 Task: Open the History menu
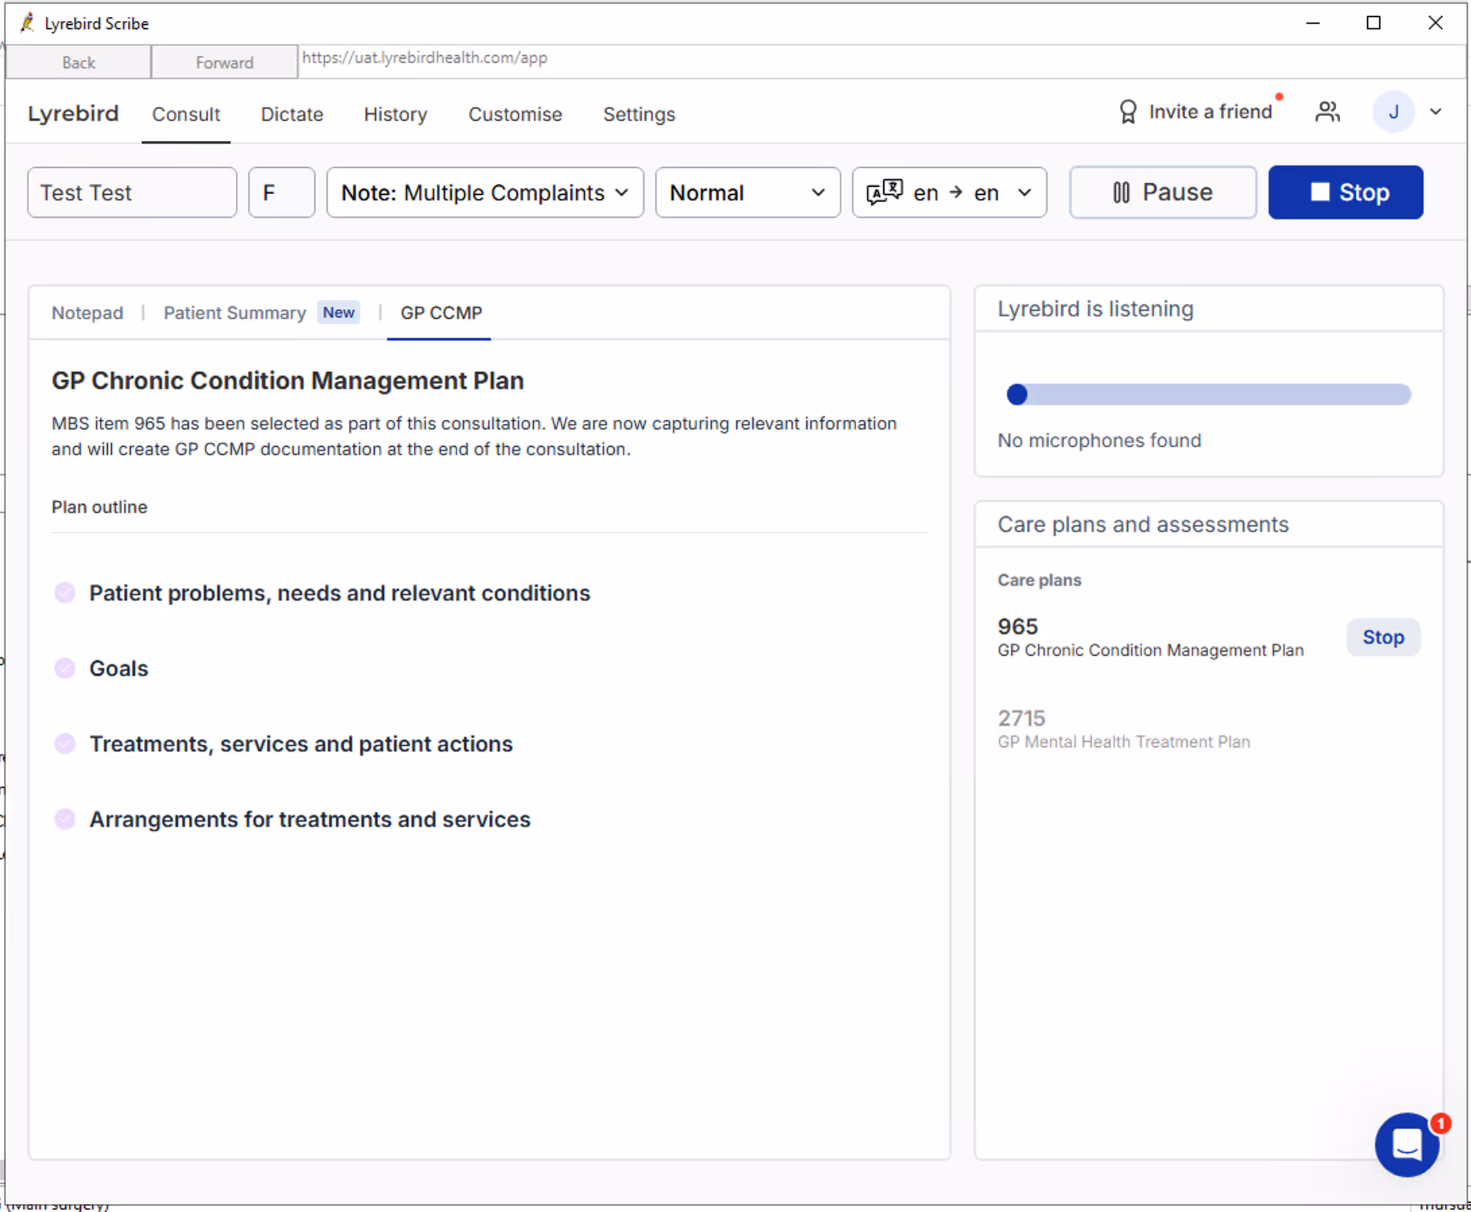click(395, 114)
